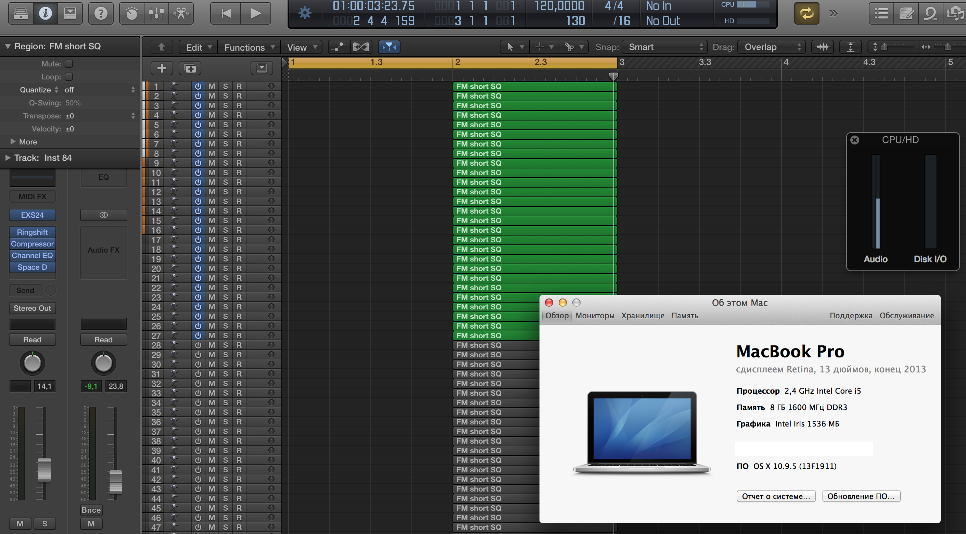Open Smart Controls knob icon
The height and width of the screenshot is (534, 966).
pos(131,13)
